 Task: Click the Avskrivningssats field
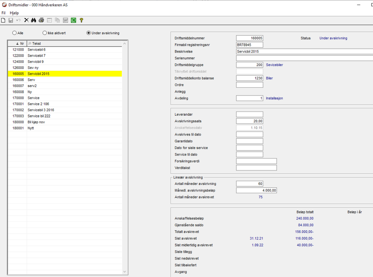[x=249, y=121]
